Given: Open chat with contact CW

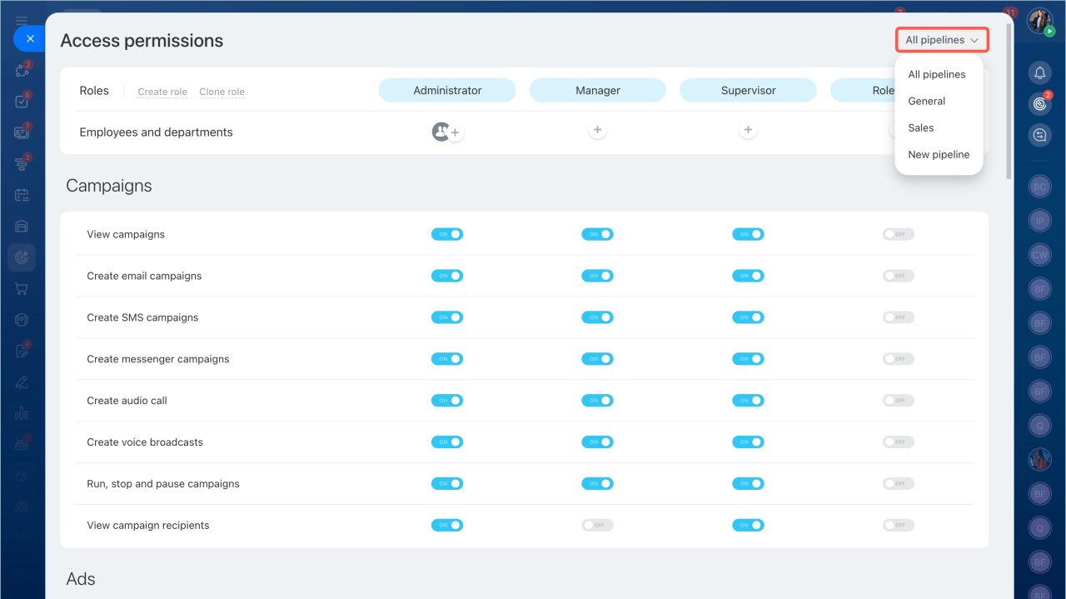Looking at the screenshot, I should pyautogui.click(x=1039, y=255).
